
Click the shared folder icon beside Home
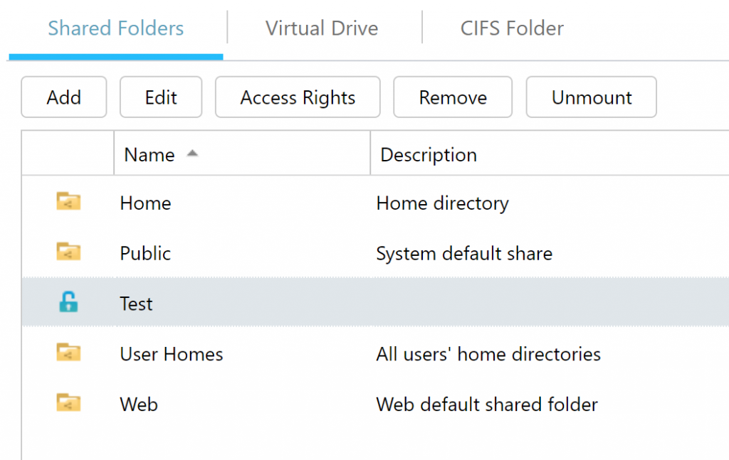pos(68,203)
